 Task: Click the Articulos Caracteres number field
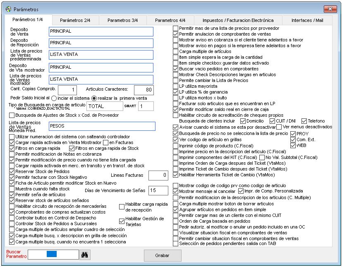coord(143,90)
